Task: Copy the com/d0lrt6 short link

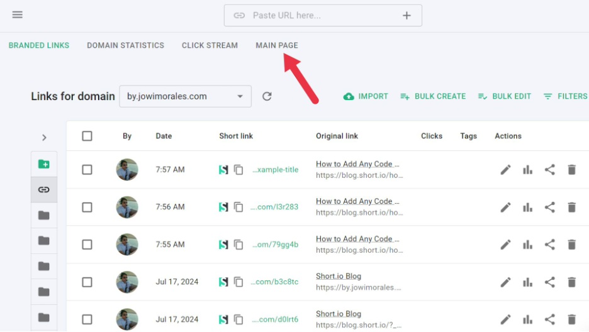Action: click(238, 319)
